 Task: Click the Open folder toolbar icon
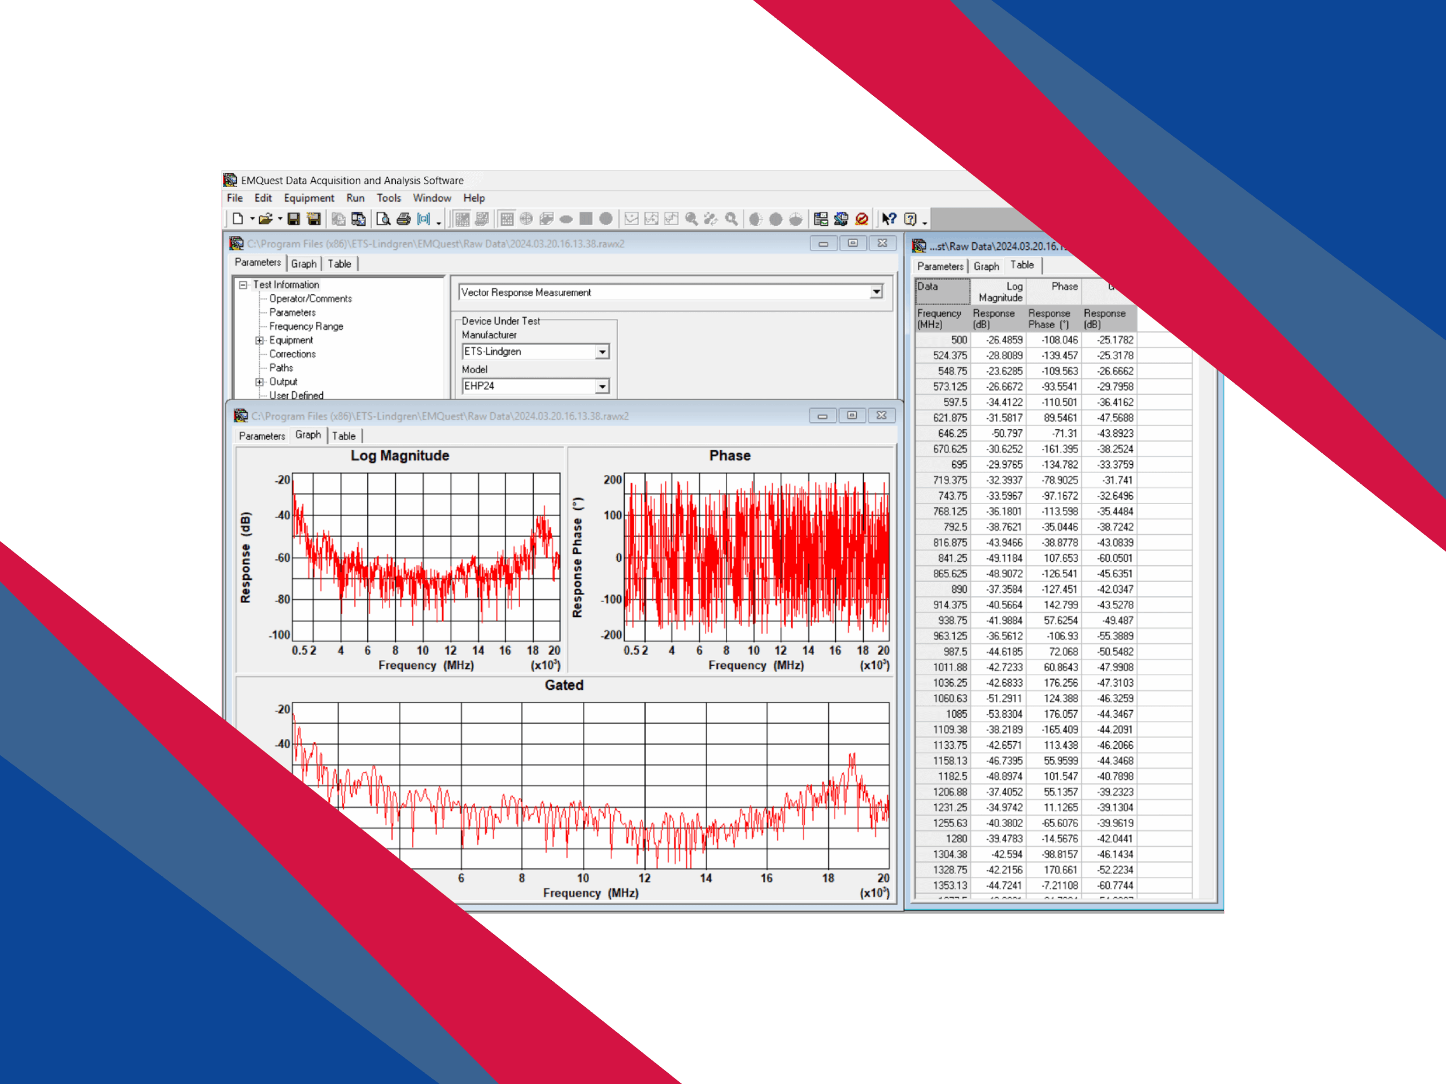265,219
